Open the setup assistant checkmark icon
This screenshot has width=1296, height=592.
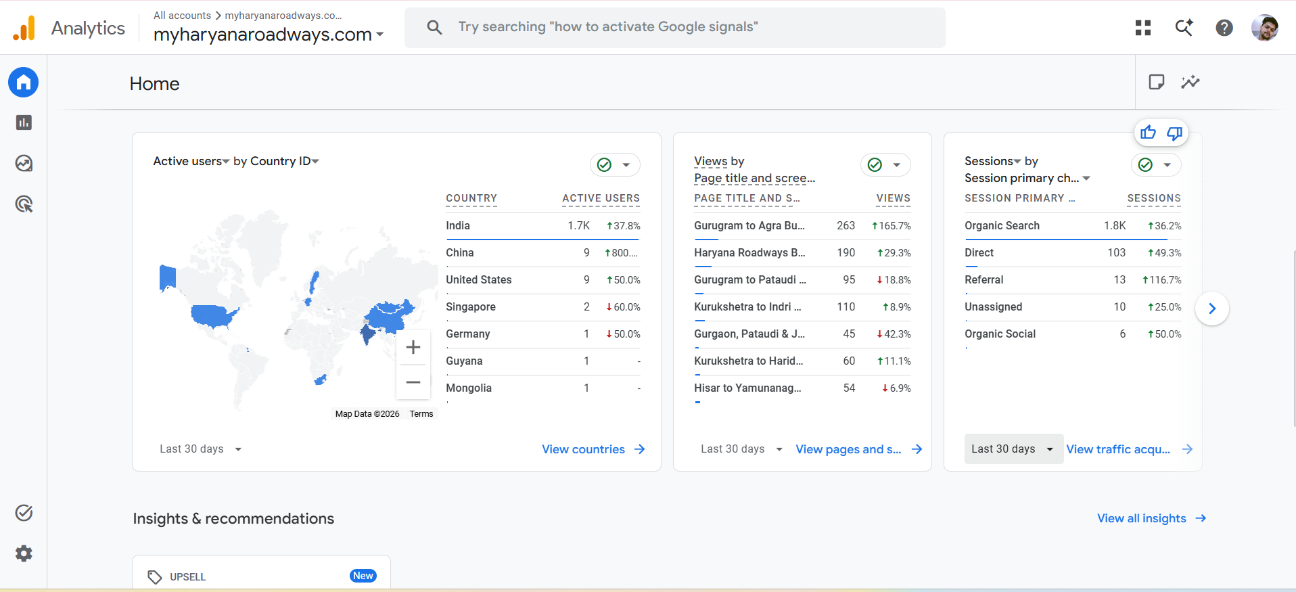pyautogui.click(x=24, y=513)
